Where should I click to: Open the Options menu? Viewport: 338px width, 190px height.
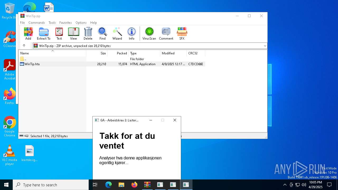[81, 23]
